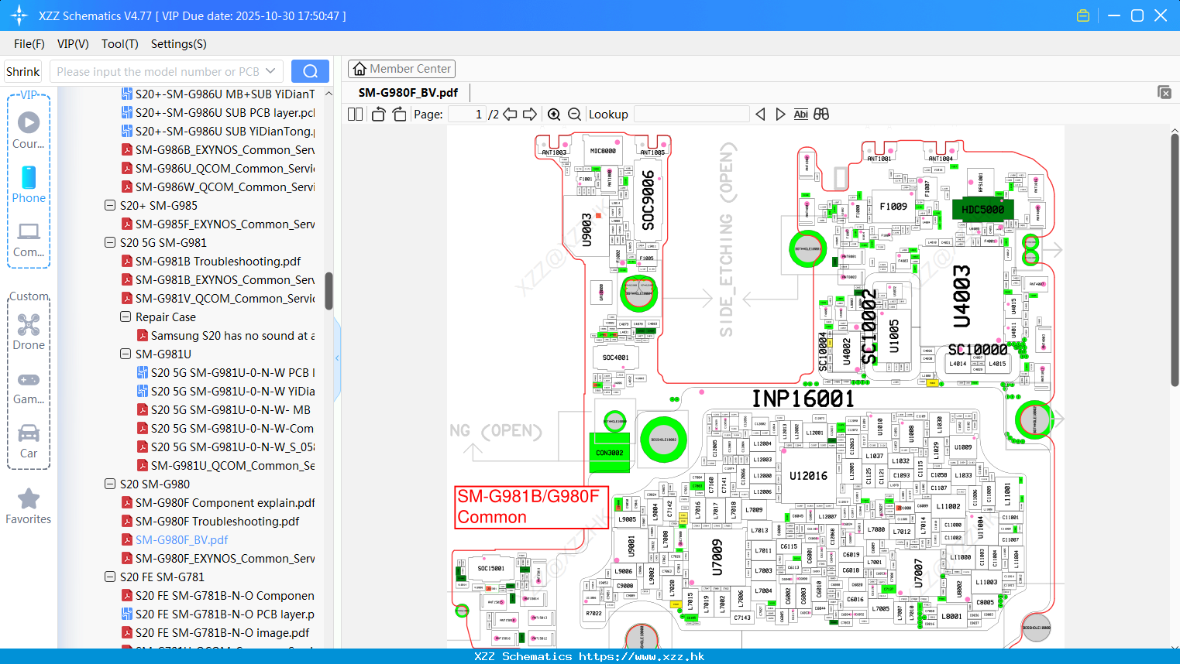The width and height of the screenshot is (1180, 664).
Task: Open the Drone category
Action: pos(29,331)
